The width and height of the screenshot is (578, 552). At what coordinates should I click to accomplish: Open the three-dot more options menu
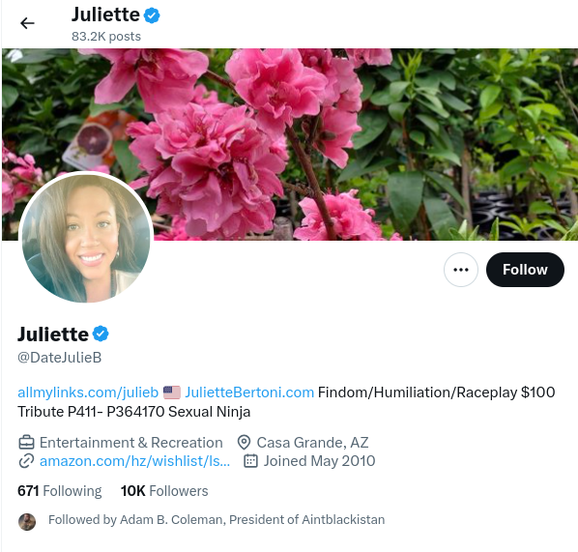pos(461,270)
